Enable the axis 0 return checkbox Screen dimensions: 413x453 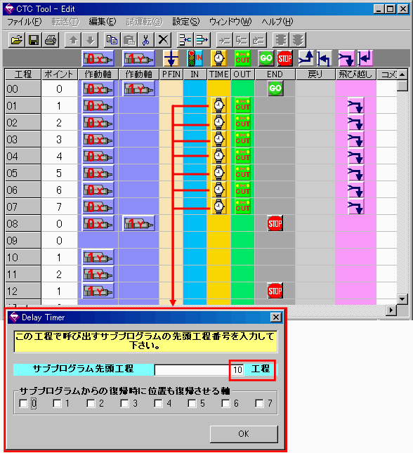click(23, 403)
